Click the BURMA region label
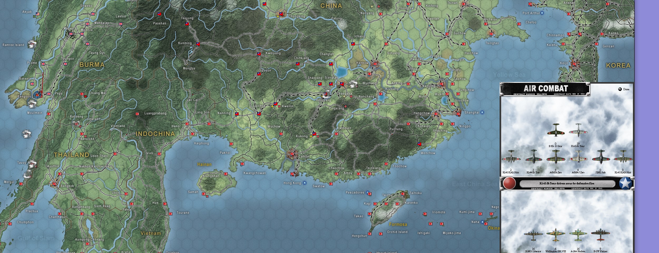 click(x=92, y=65)
